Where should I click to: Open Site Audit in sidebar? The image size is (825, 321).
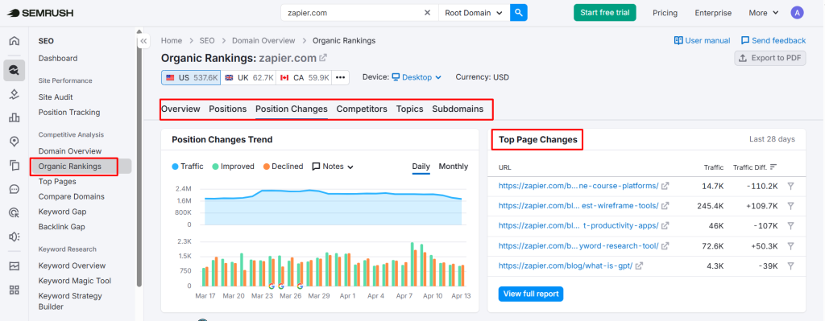tap(56, 97)
